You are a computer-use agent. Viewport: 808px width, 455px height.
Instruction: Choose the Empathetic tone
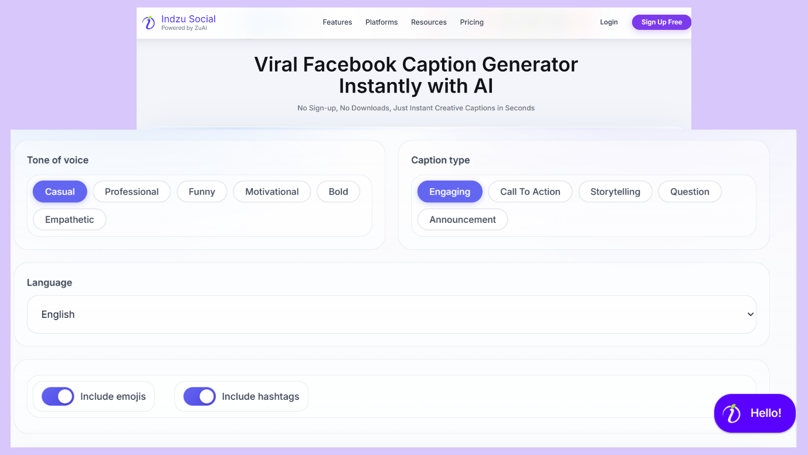click(x=70, y=220)
